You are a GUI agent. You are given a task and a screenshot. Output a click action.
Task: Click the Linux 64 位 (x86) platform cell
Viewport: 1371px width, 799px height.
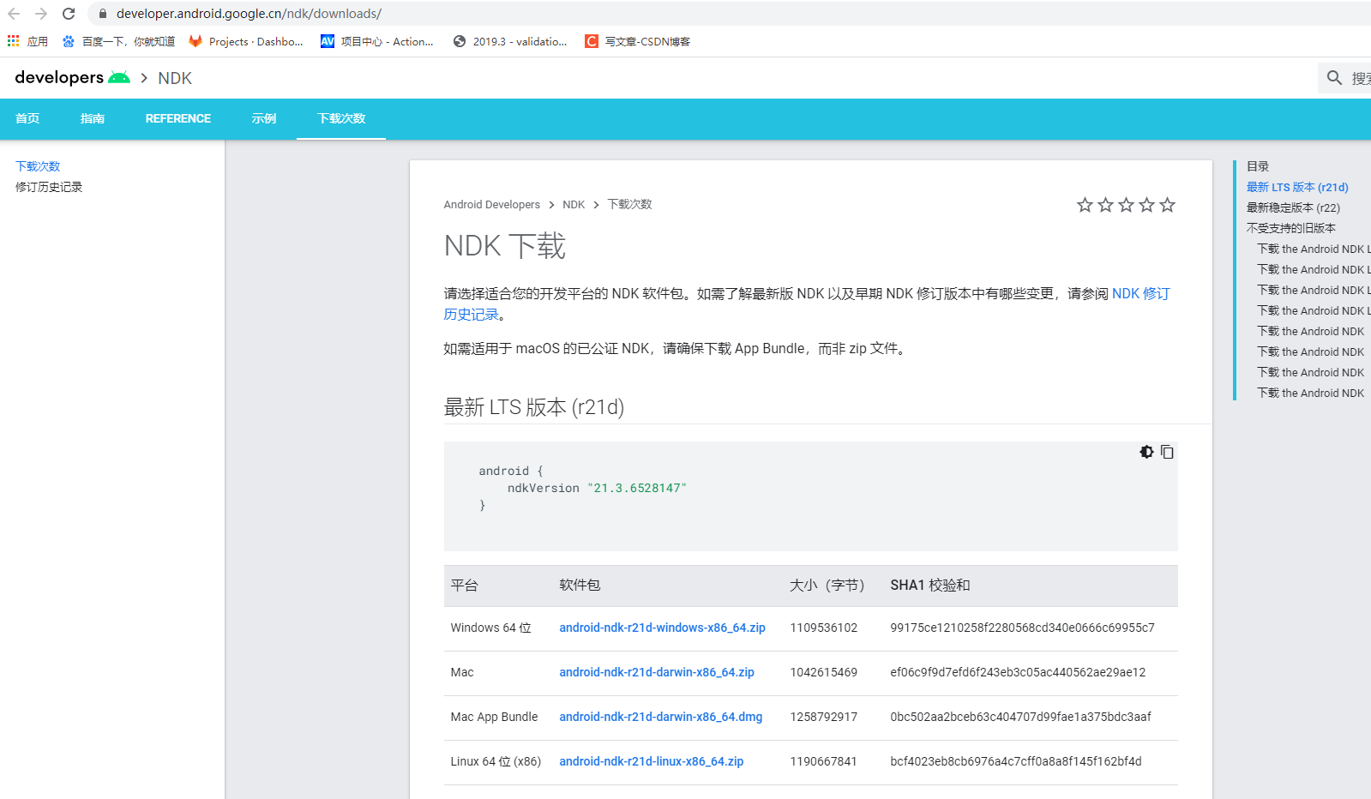coord(496,762)
